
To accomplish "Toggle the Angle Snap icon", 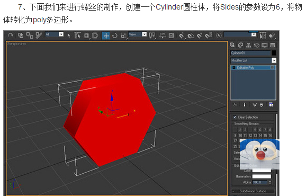I will click(191, 35).
